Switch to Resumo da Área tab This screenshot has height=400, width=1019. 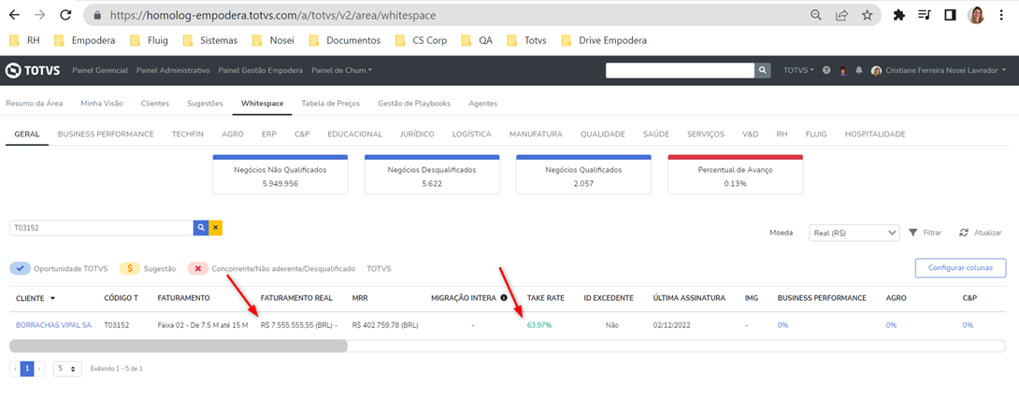coord(35,103)
